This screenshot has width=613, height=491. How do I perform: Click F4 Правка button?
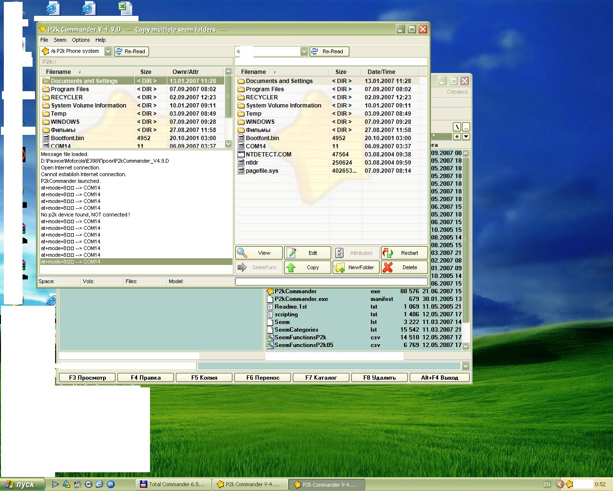tap(146, 378)
